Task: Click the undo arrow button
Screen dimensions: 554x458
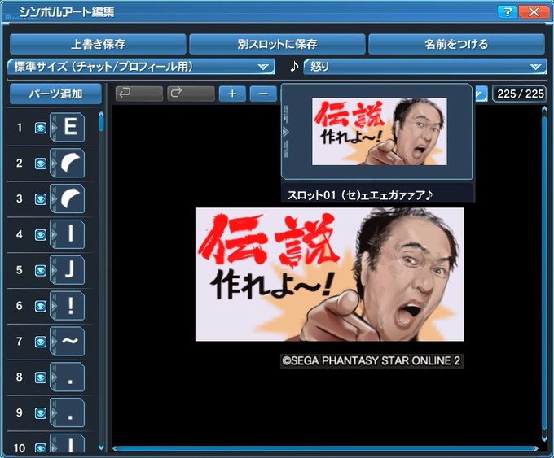Action: pyautogui.click(x=139, y=94)
